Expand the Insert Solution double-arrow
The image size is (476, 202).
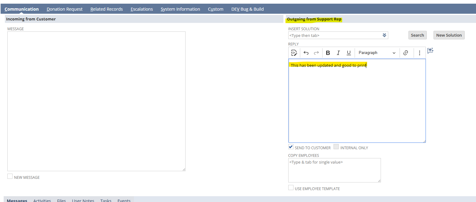coord(384,35)
